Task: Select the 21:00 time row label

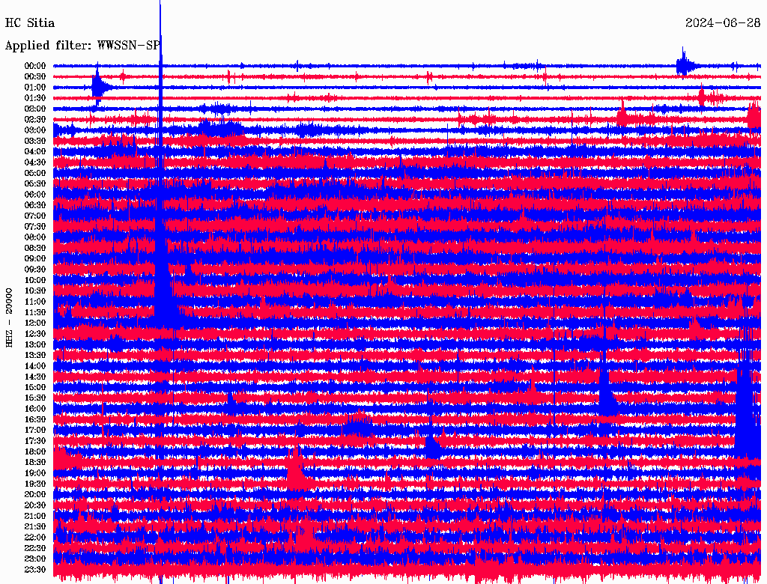Action: point(35,516)
